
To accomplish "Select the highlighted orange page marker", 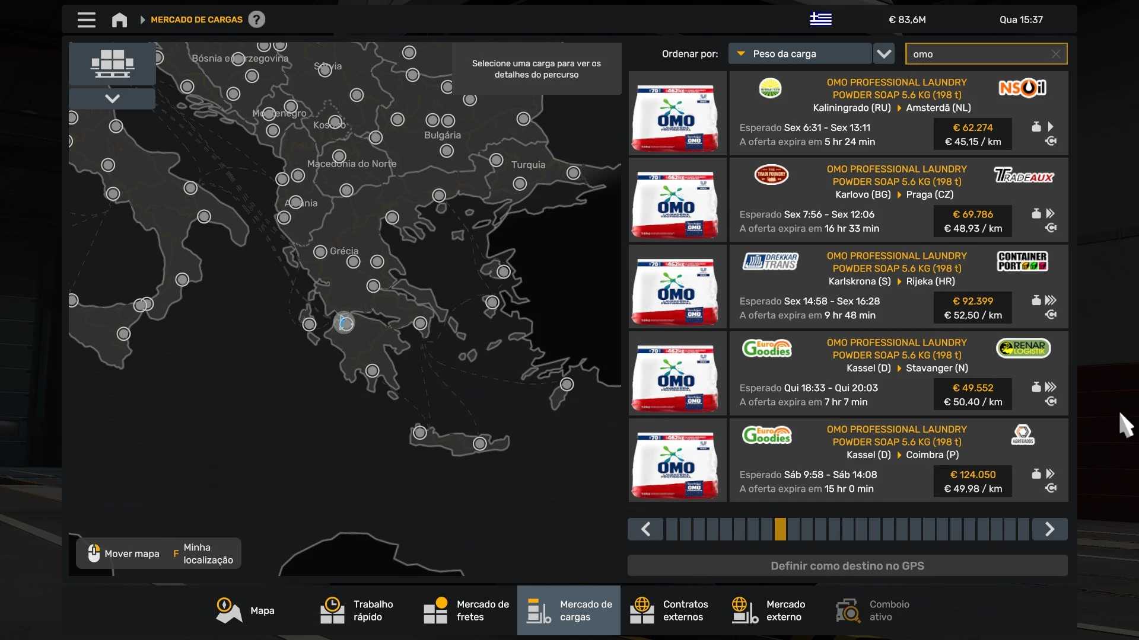I will [780, 529].
